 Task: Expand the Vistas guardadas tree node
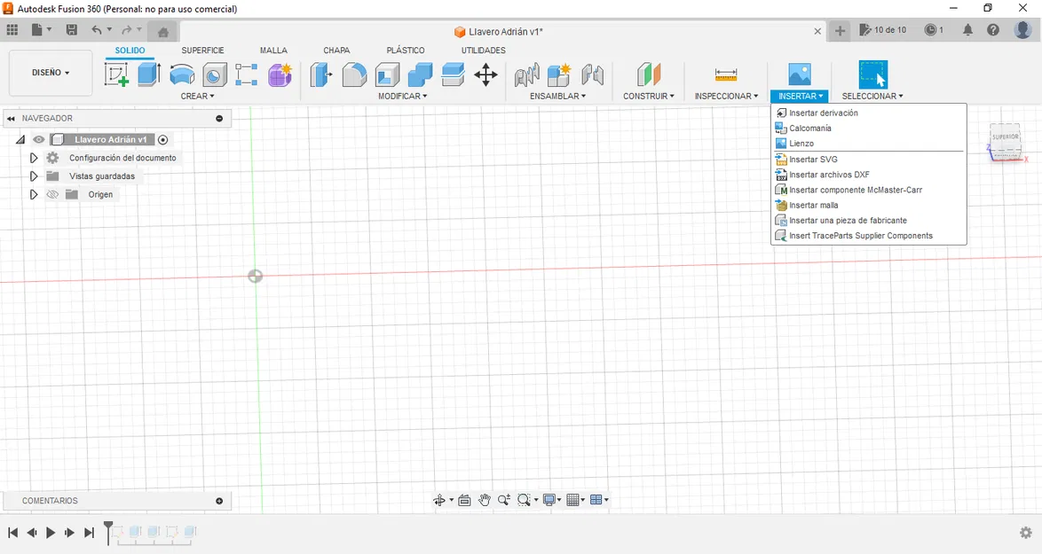(x=34, y=176)
